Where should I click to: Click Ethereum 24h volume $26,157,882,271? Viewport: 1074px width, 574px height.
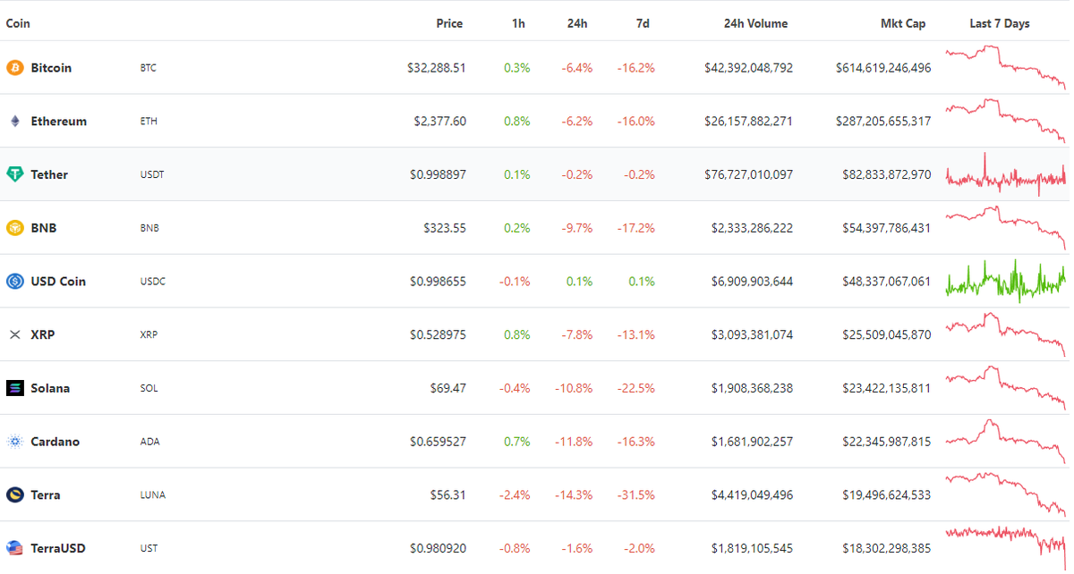point(748,122)
